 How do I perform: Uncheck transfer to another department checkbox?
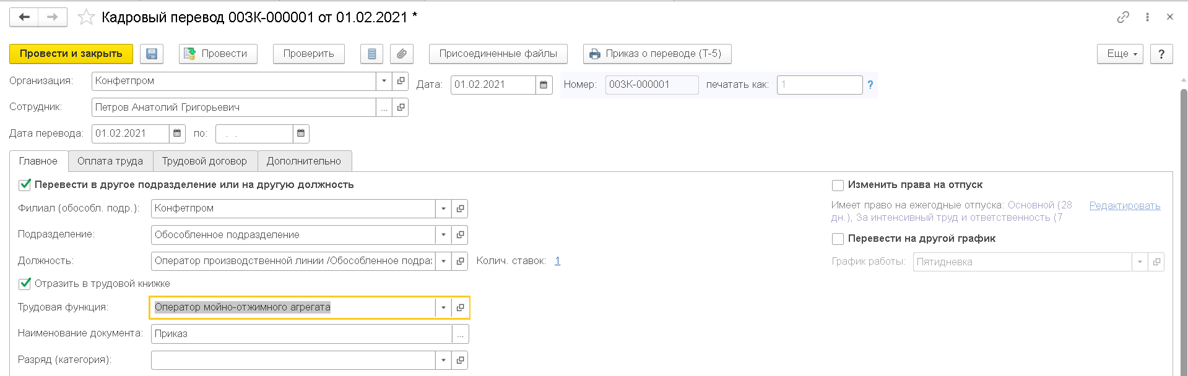point(25,185)
